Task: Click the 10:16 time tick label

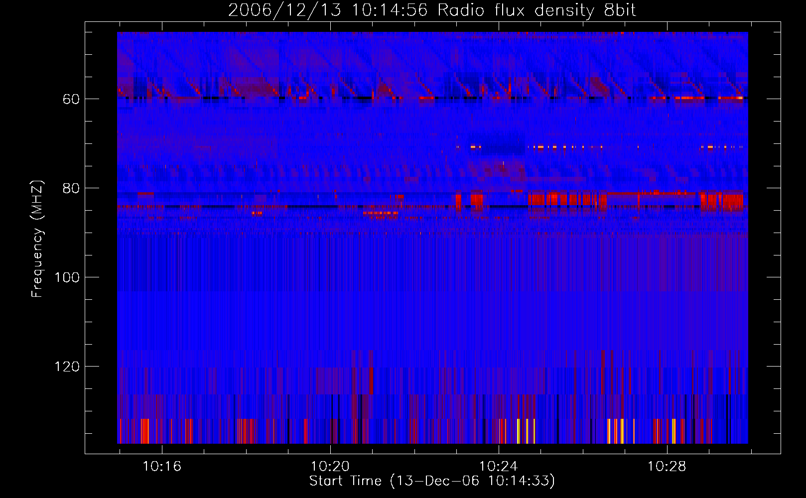Action: [162, 467]
